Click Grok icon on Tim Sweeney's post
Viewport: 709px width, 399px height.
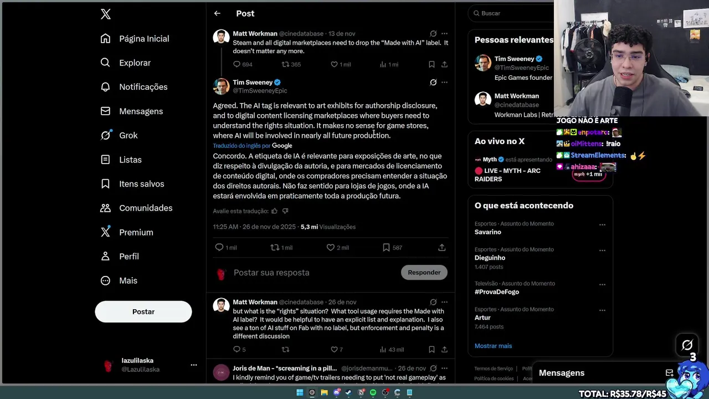click(x=433, y=83)
